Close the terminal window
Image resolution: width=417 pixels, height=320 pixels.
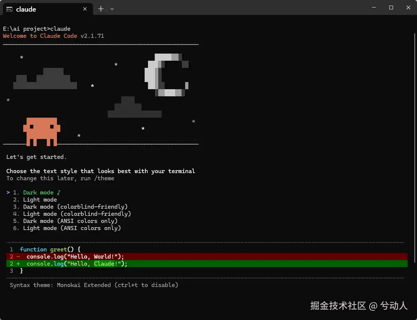[x=408, y=7]
